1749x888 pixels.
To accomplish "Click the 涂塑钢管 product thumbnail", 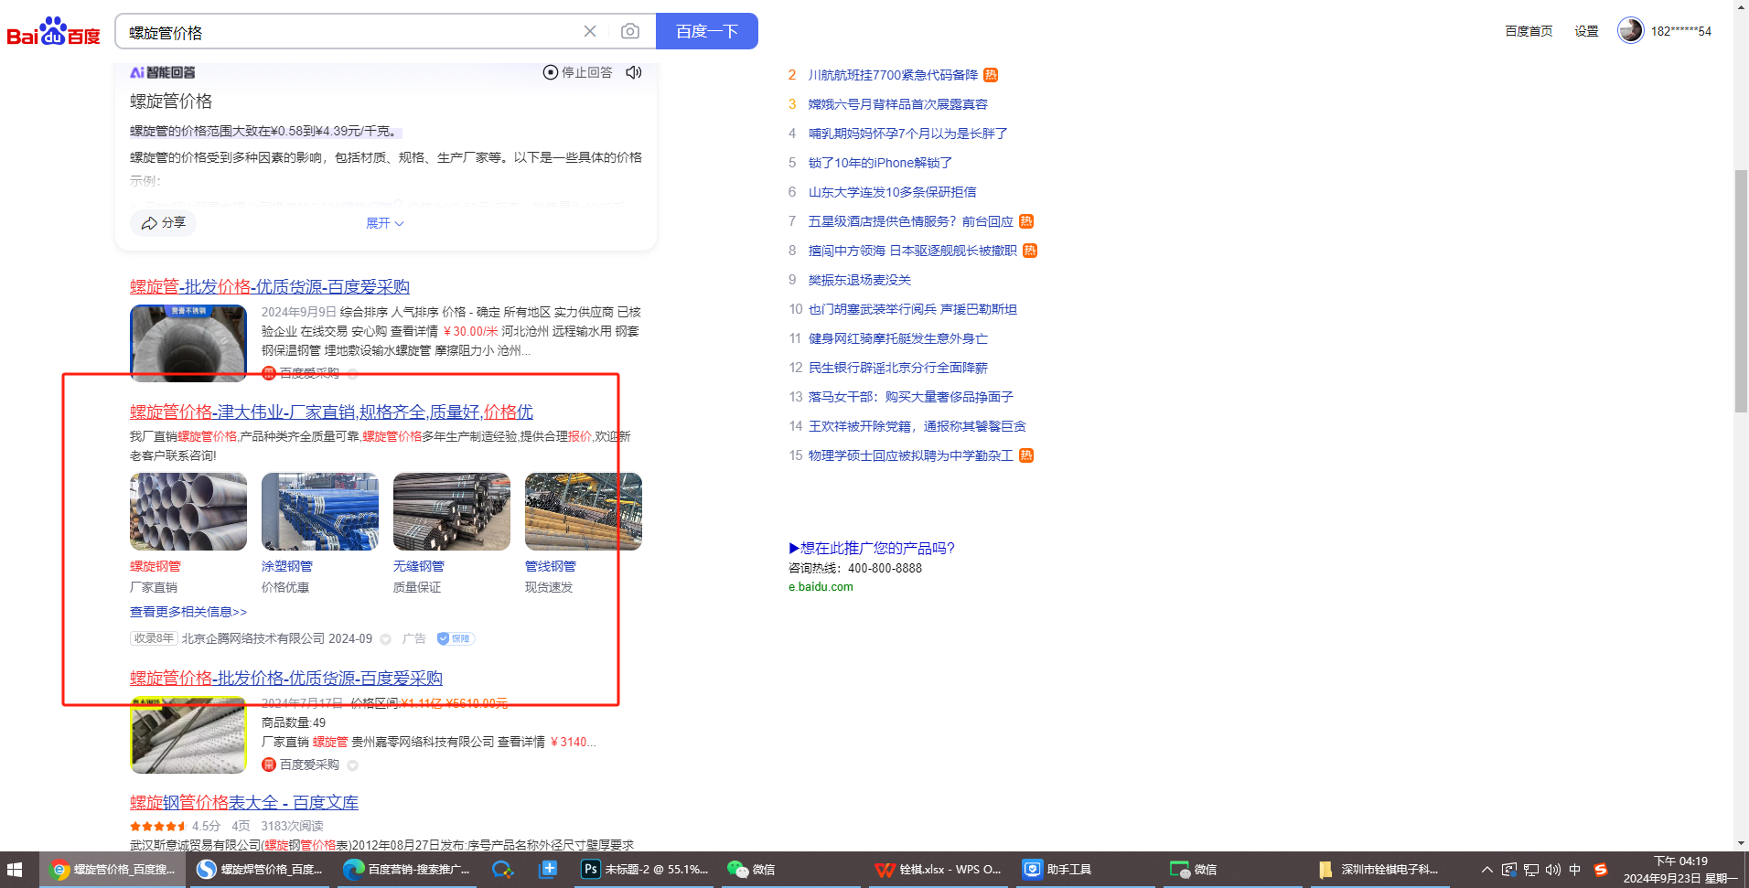I will coord(320,511).
